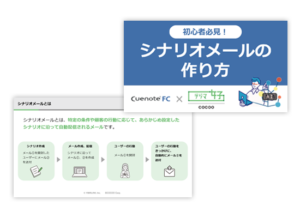300x218 pixels.
Task: Click the YMIRLINK, Inc. copyright footer
Action: coord(92,193)
